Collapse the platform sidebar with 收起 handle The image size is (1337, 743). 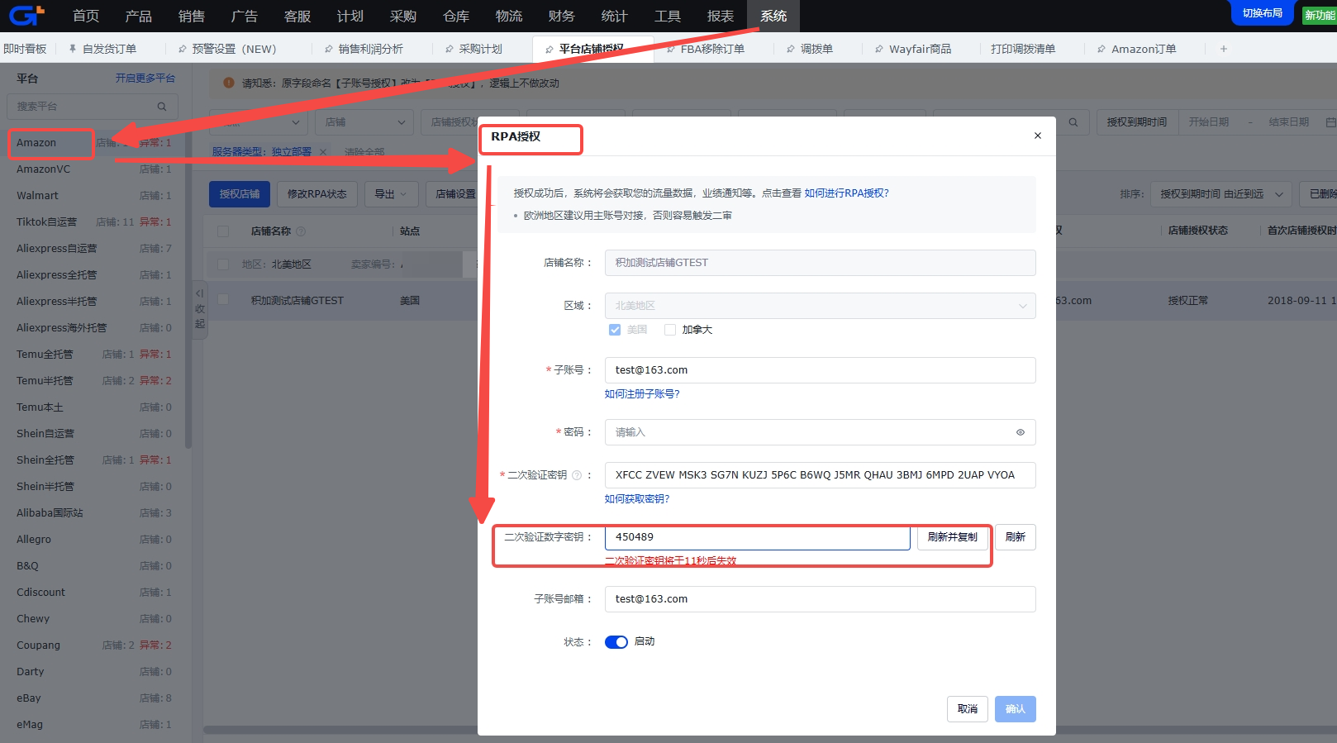[x=199, y=309]
